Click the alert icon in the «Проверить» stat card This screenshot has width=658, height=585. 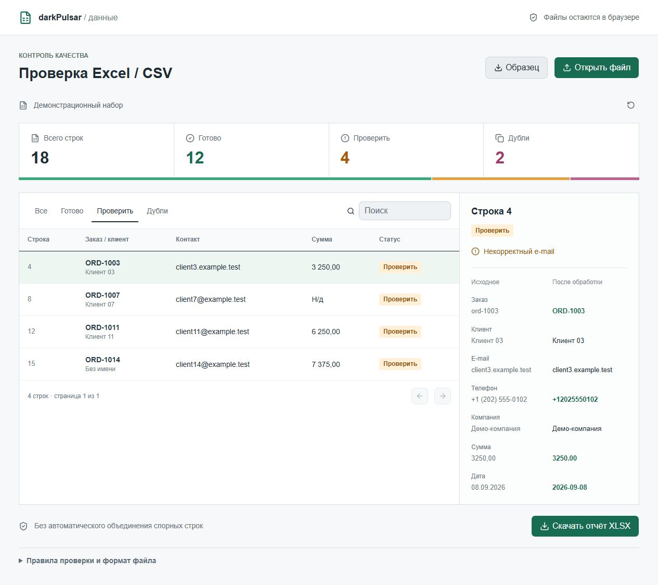point(345,138)
